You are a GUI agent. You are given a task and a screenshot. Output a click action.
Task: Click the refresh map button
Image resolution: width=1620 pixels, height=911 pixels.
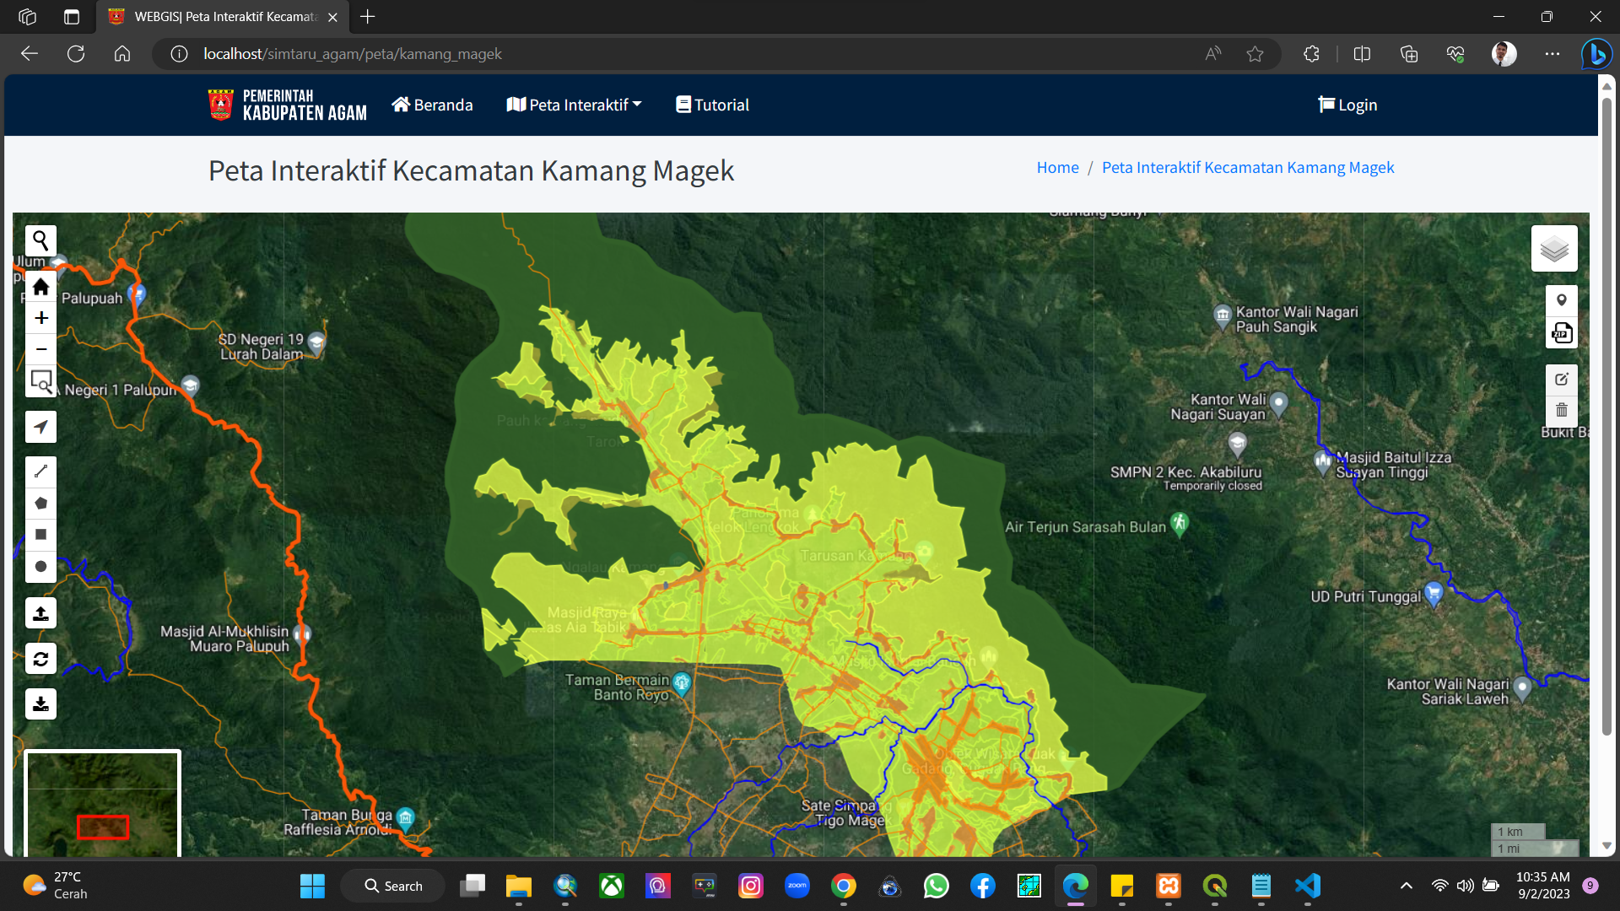pos(40,659)
